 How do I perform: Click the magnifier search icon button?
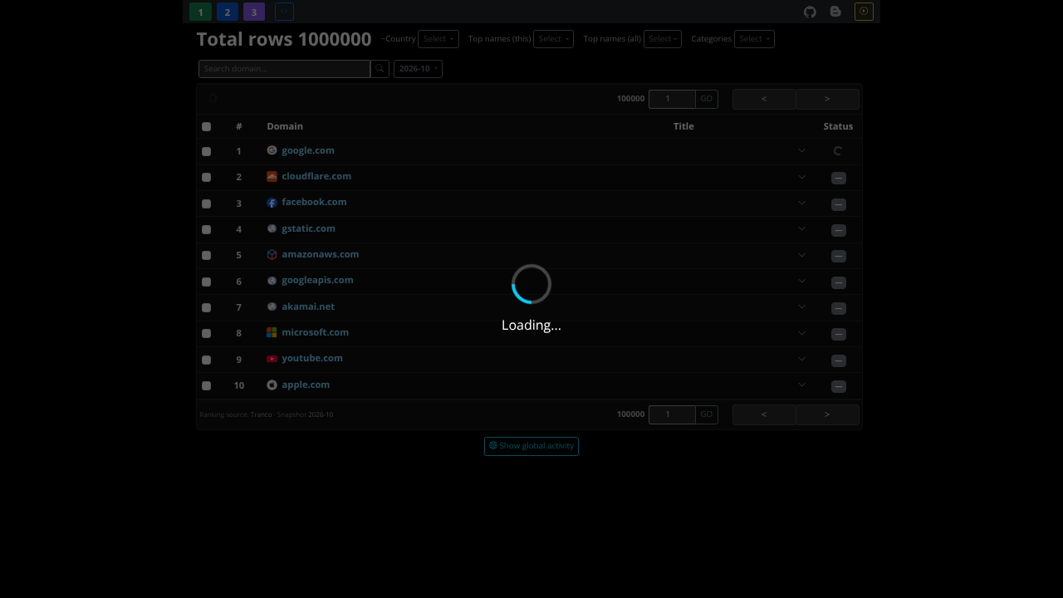click(x=380, y=69)
